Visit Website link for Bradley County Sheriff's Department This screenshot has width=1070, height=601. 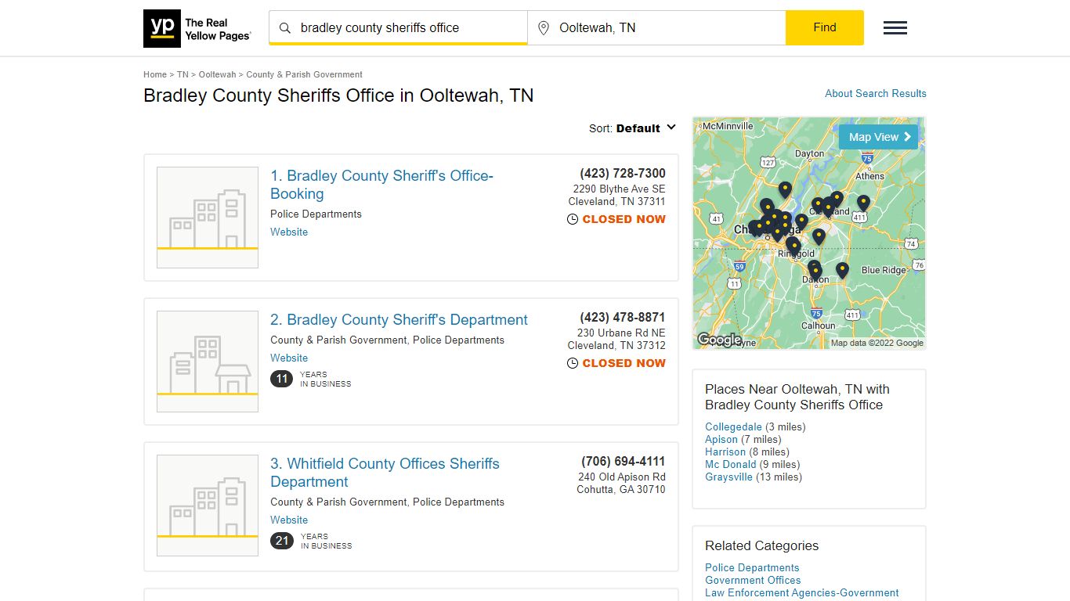pyautogui.click(x=289, y=358)
